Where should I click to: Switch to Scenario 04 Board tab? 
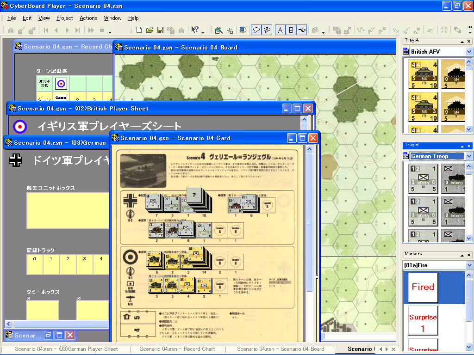tap(281, 349)
